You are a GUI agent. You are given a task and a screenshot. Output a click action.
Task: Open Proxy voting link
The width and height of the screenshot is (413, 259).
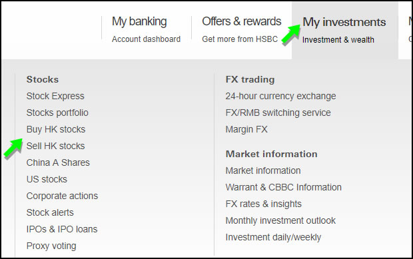click(51, 246)
